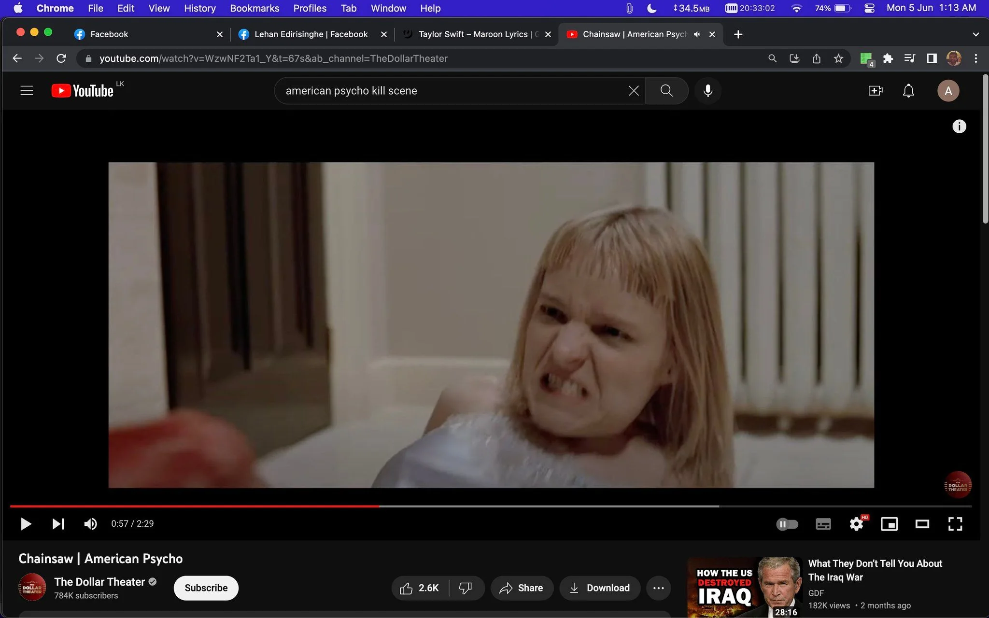Open the Chrome share page icon

click(x=816, y=58)
